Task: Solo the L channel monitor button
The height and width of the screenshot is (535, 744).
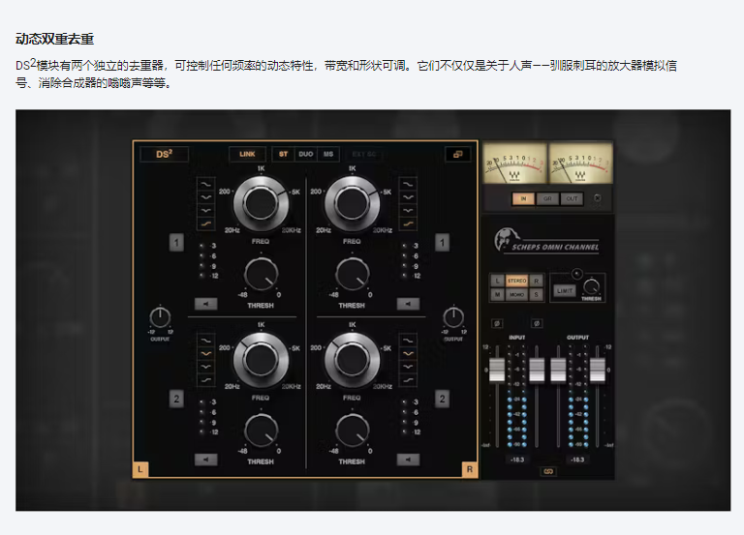Action: tap(497, 281)
